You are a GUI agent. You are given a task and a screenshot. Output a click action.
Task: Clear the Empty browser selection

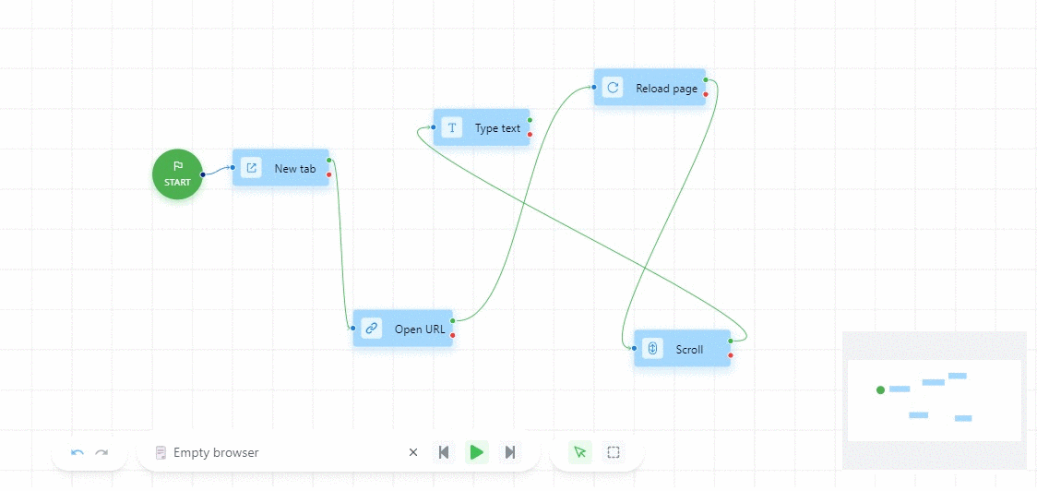413,452
